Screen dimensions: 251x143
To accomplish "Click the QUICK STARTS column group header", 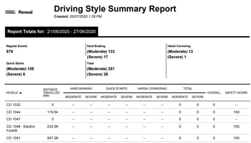I will 117,89.
